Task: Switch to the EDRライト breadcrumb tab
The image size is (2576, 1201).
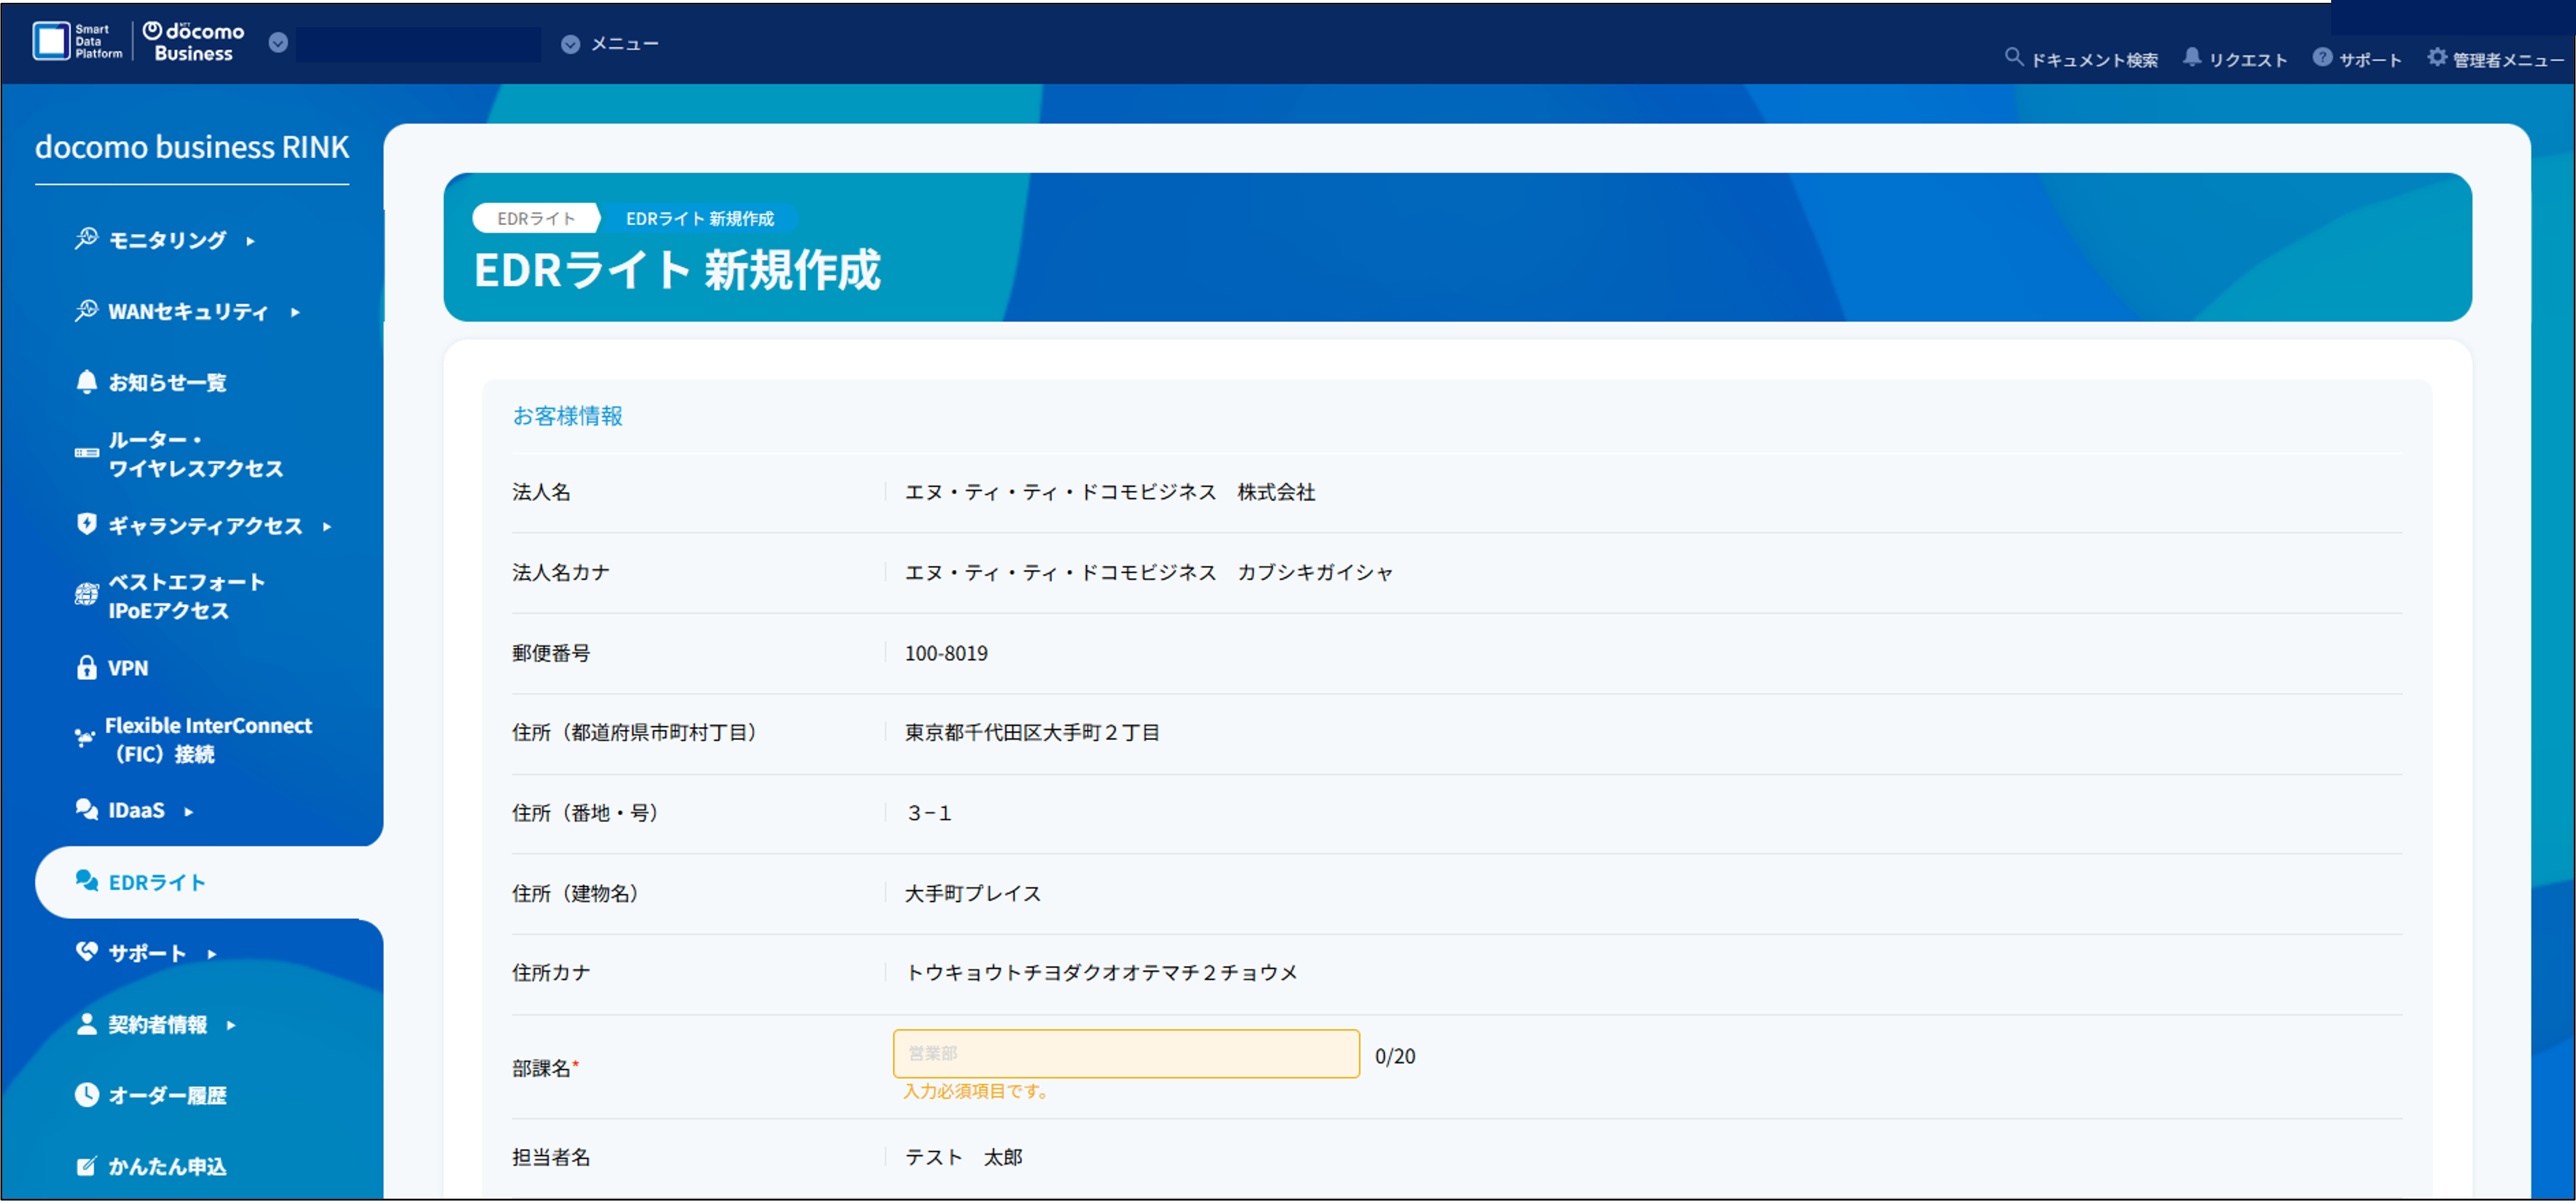Action: (x=536, y=217)
